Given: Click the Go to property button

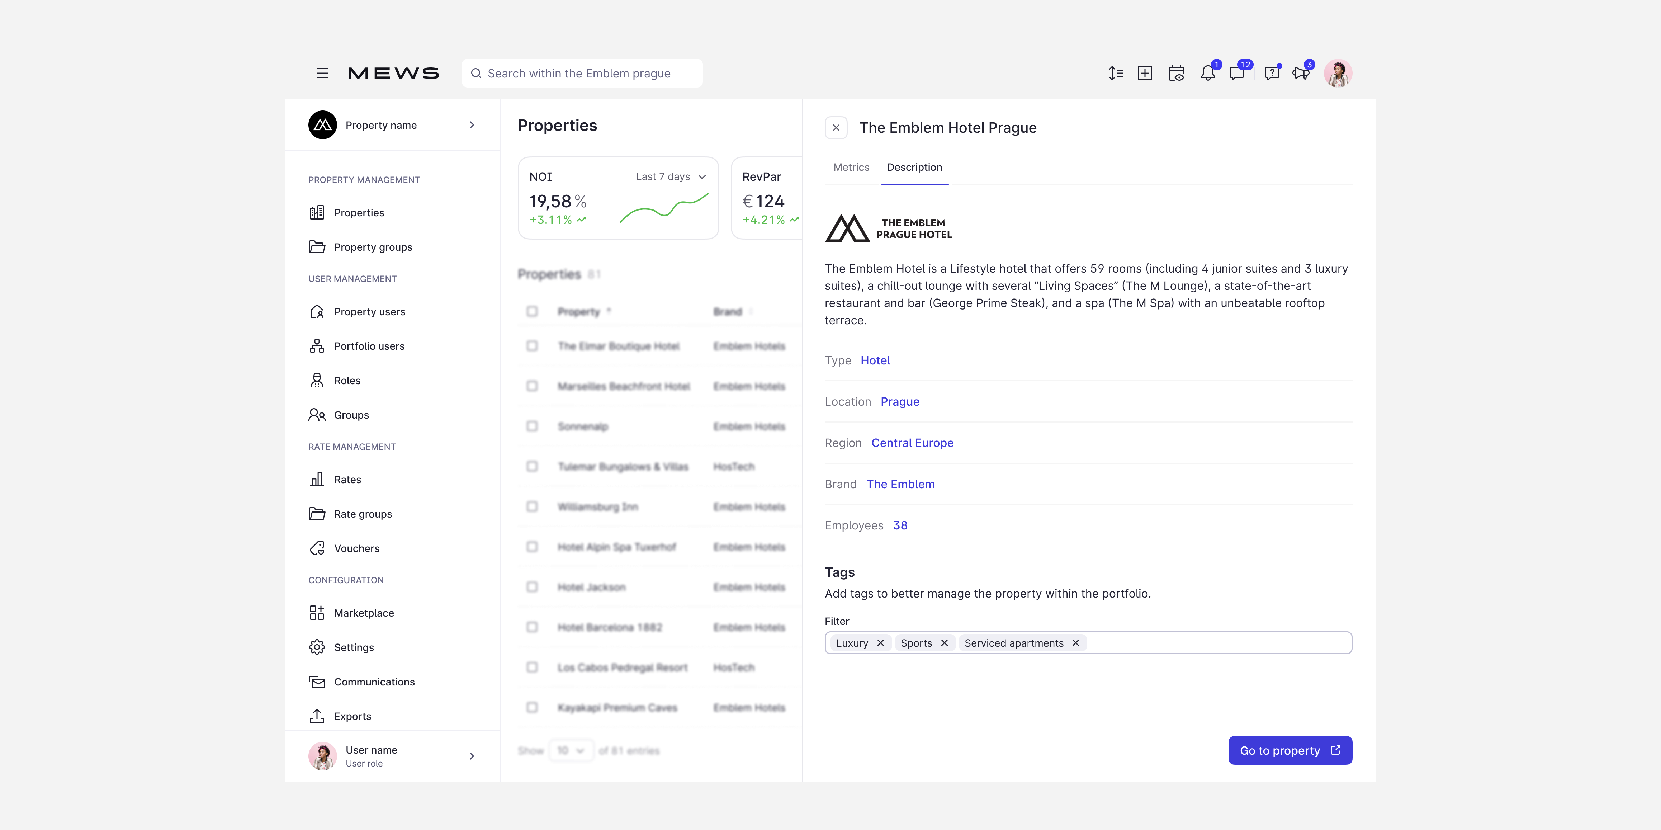Looking at the screenshot, I should coord(1289,751).
